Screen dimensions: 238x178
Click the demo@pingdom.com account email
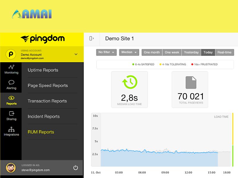32,58
